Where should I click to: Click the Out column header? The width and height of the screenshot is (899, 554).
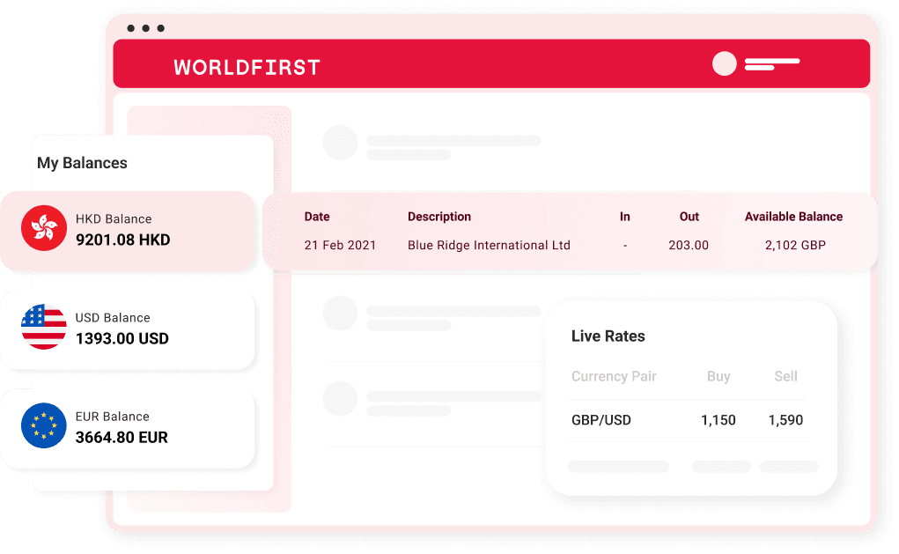click(689, 217)
